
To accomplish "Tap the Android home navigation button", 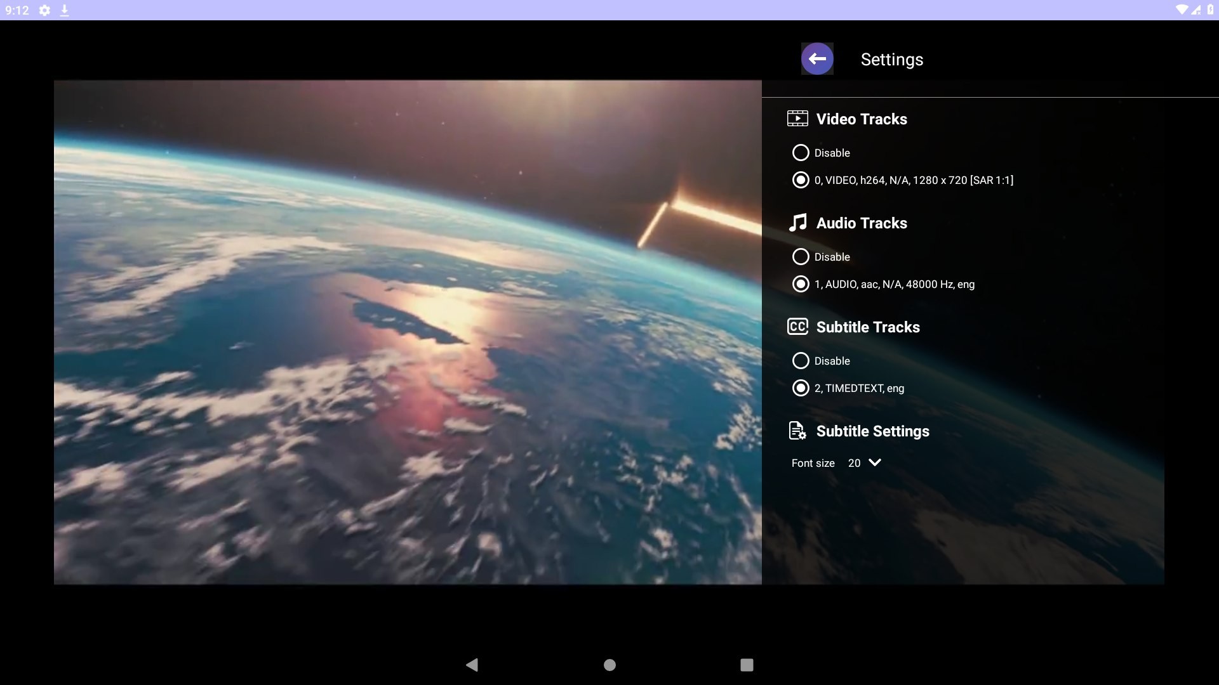I will [x=609, y=665].
